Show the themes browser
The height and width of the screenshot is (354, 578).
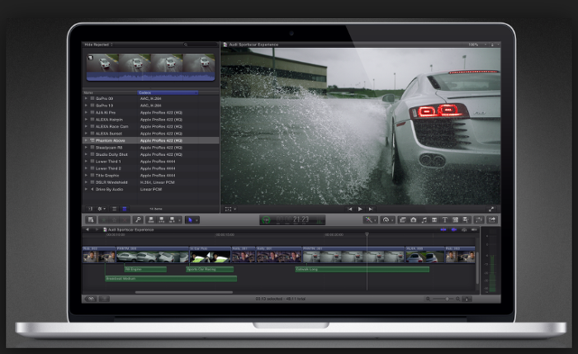point(466,219)
